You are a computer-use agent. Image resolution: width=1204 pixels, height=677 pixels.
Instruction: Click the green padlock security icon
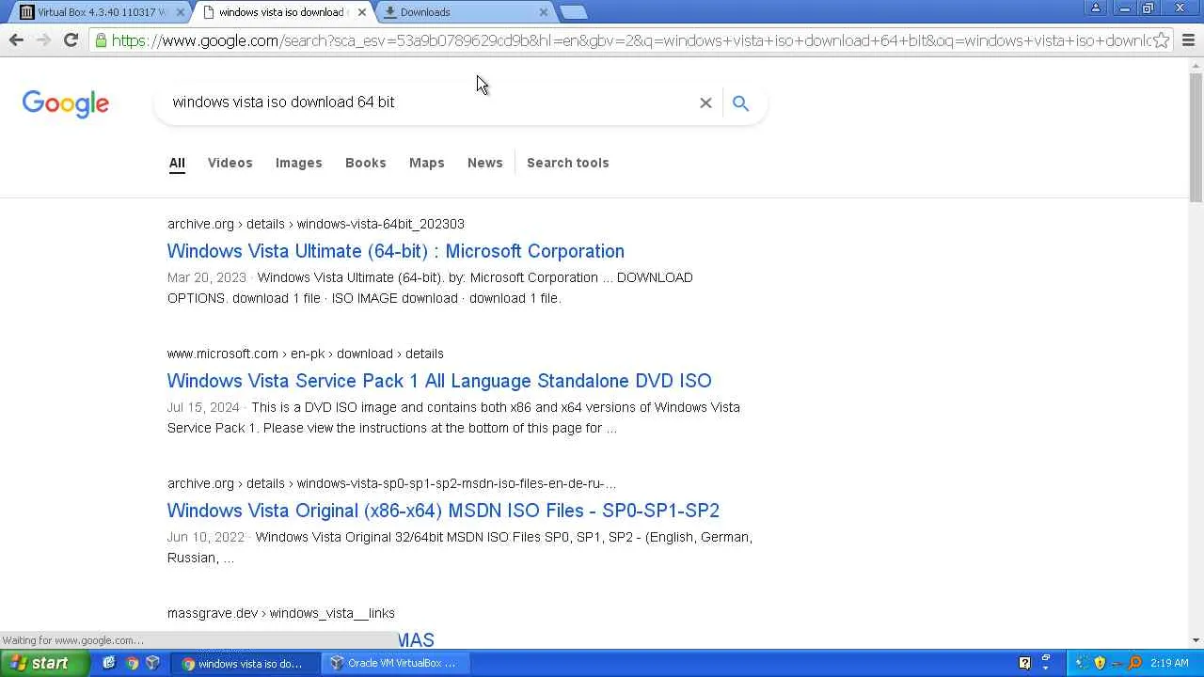tap(101, 40)
